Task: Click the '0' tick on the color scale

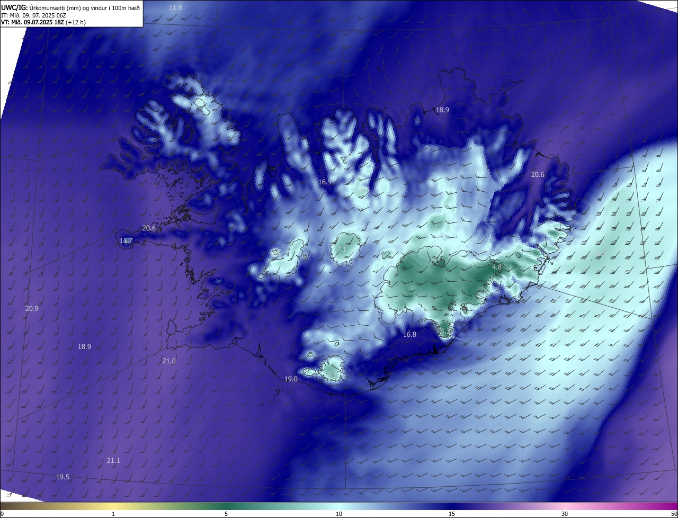Action: tap(2, 514)
